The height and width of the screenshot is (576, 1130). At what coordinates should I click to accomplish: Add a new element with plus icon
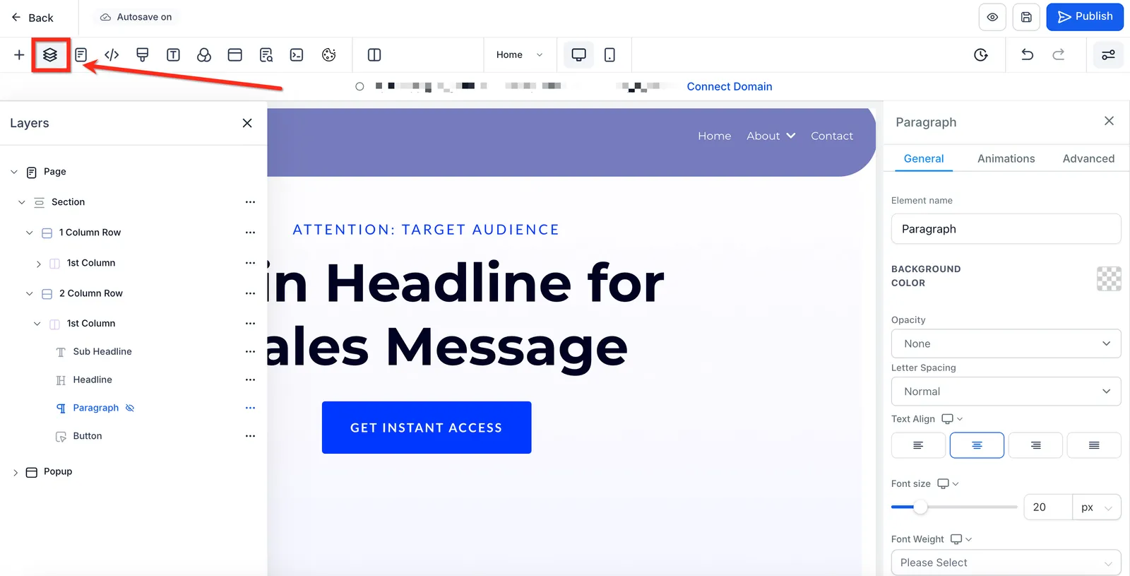coord(19,55)
